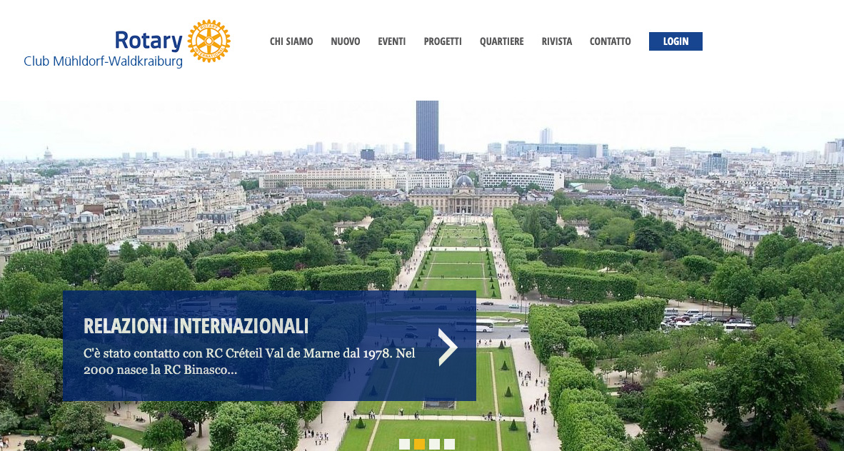Image resolution: width=844 pixels, height=451 pixels.
Task: Select the highlighted yellow slideshow indicator
Action: [x=419, y=444]
